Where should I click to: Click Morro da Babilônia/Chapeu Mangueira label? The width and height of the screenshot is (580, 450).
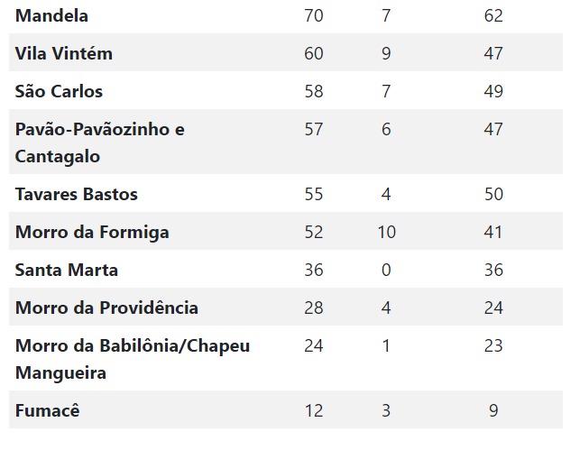click(133, 359)
